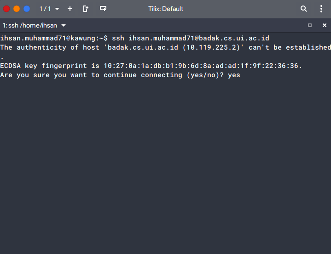Click the 'Tilix: Default' window title
This screenshot has height=254, width=331.
click(166, 9)
